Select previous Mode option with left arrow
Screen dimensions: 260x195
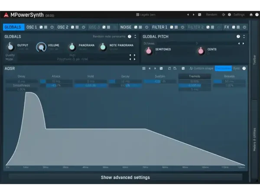[130, 59]
